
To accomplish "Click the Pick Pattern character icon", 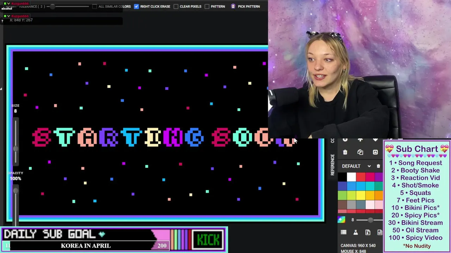I will pyautogui.click(x=233, y=6).
